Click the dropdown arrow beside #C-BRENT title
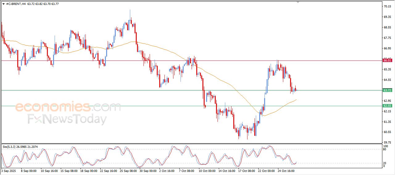This screenshot has height=175, width=395. pyautogui.click(x=3, y=4)
